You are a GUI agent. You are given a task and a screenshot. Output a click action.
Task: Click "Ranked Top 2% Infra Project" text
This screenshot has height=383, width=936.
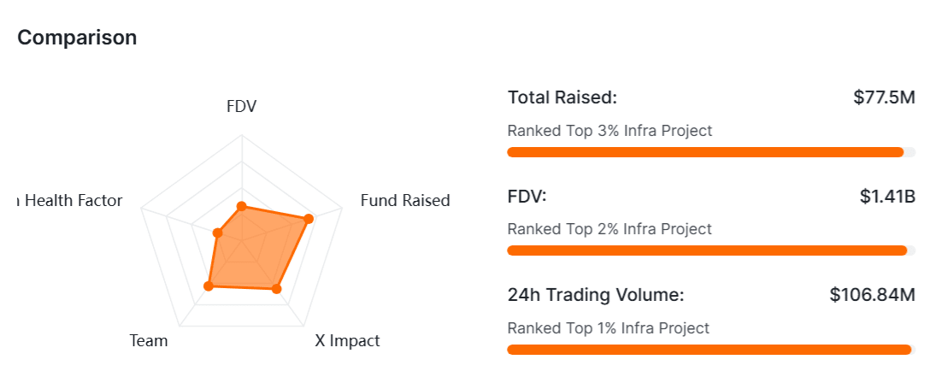pyautogui.click(x=609, y=229)
